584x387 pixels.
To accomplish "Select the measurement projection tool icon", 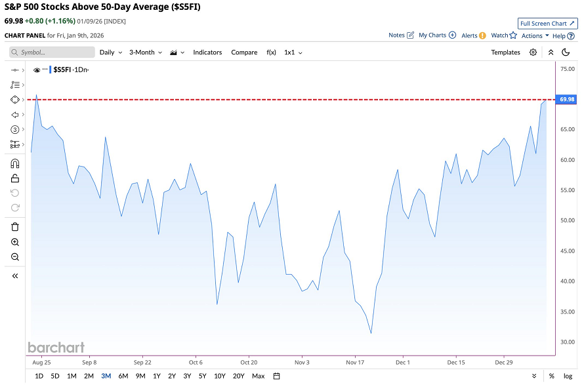I will click(15, 144).
